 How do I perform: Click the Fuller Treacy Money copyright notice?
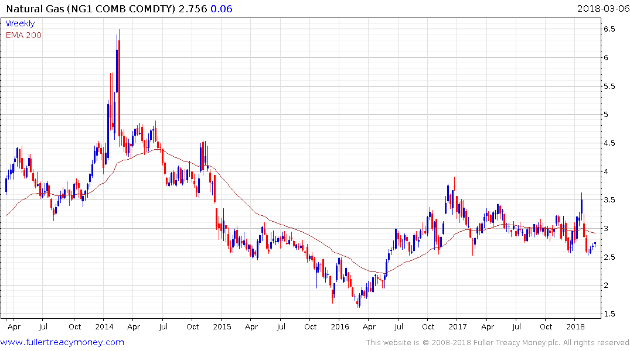[498, 343]
